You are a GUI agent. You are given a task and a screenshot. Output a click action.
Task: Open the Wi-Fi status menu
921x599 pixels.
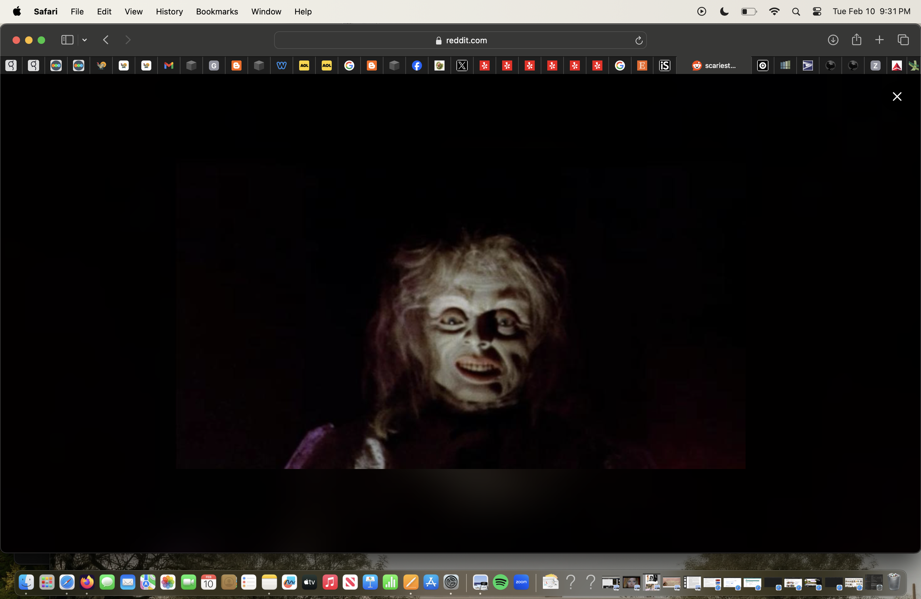coord(774,12)
